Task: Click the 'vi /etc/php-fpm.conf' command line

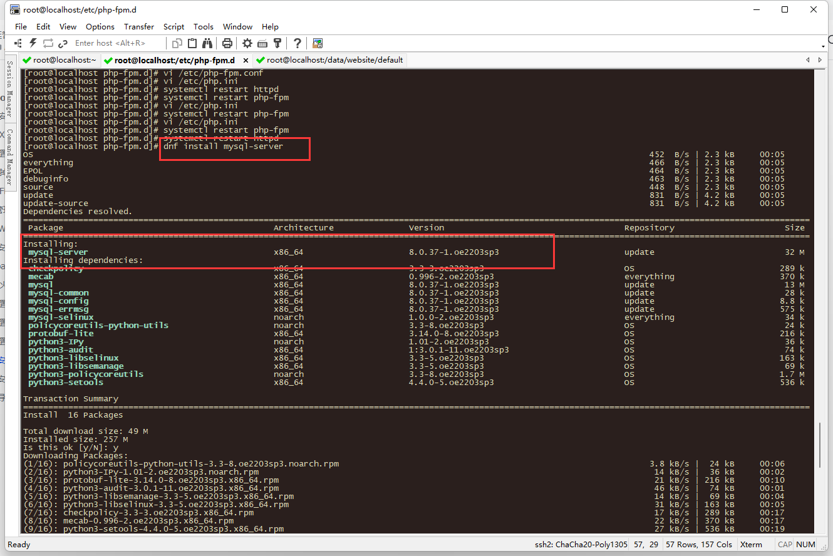Action: click(214, 73)
